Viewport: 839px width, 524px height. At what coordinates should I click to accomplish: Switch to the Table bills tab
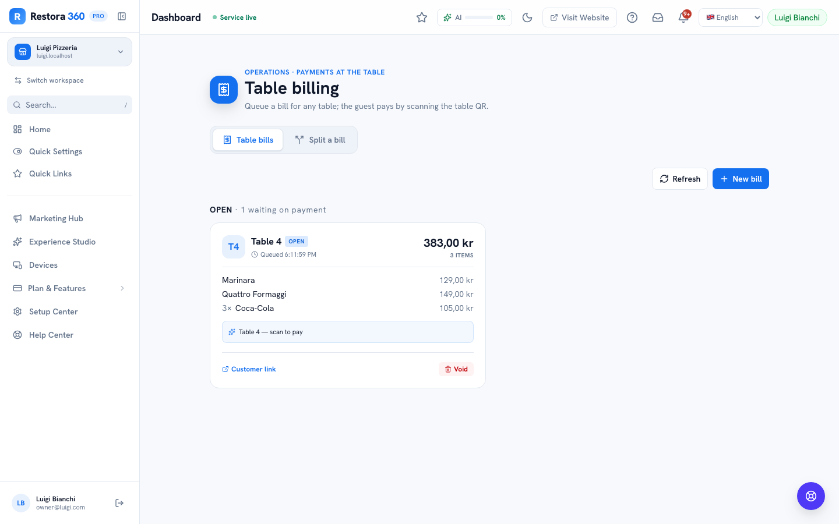[248, 140]
